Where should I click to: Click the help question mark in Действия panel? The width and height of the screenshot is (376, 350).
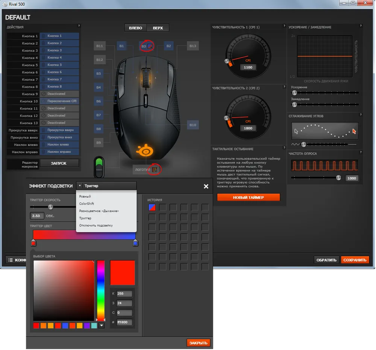click(x=79, y=26)
